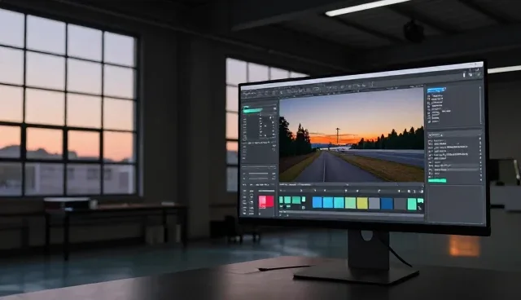The width and height of the screenshot is (521, 300).
Task: Select the first bright blue timeline clip
Action: pos(317,202)
